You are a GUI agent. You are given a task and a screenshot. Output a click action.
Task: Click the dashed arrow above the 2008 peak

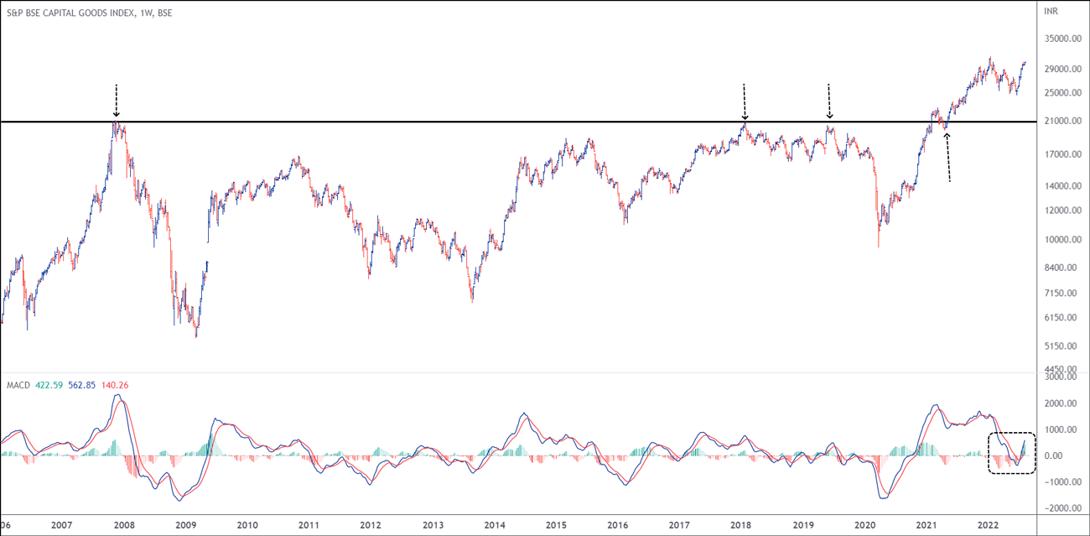point(117,101)
